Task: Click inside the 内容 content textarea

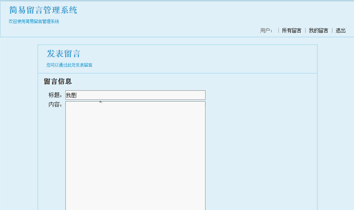Action: click(x=135, y=156)
